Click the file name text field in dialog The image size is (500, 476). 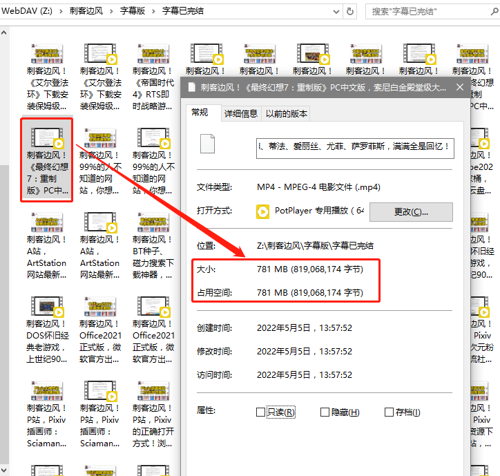tap(355, 149)
